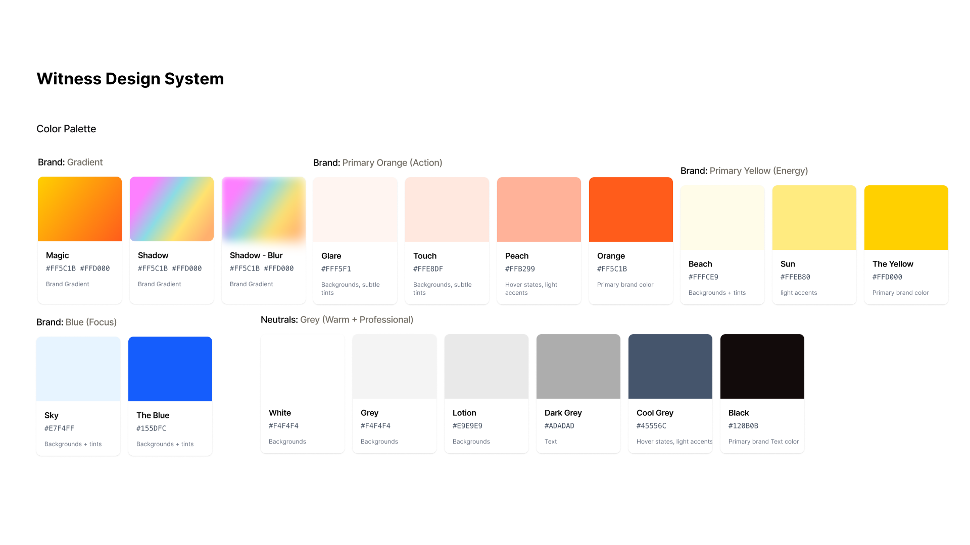
Task: Click hex codes under Magic
Action: click(x=78, y=268)
